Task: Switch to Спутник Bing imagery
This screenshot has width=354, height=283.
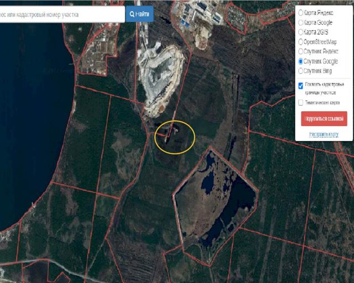Action: [301, 71]
